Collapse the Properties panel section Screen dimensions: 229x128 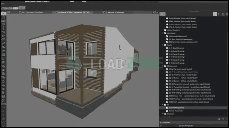(x=161, y=122)
